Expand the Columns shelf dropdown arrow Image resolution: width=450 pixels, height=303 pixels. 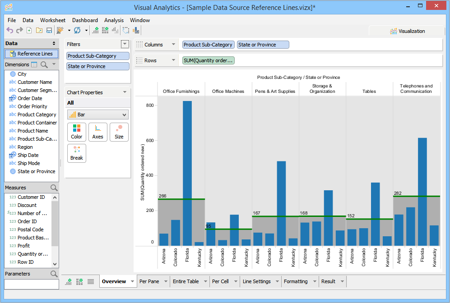click(x=173, y=45)
